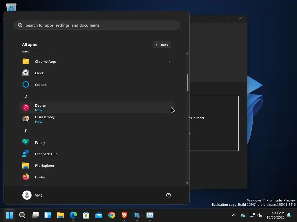Open taskbar Search magnifier icon
Screen dimensions: 297x222
(22, 215)
